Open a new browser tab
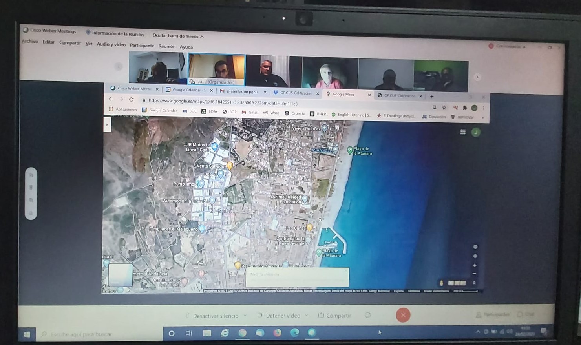The height and width of the screenshot is (345, 581). (x=432, y=96)
